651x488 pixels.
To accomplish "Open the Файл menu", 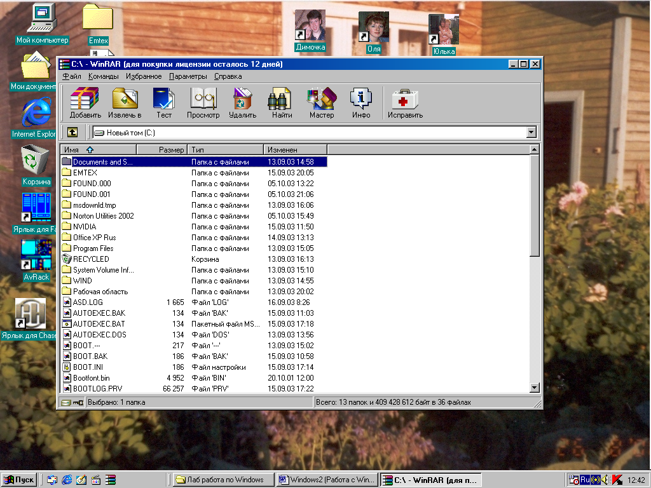I will point(72,76).
